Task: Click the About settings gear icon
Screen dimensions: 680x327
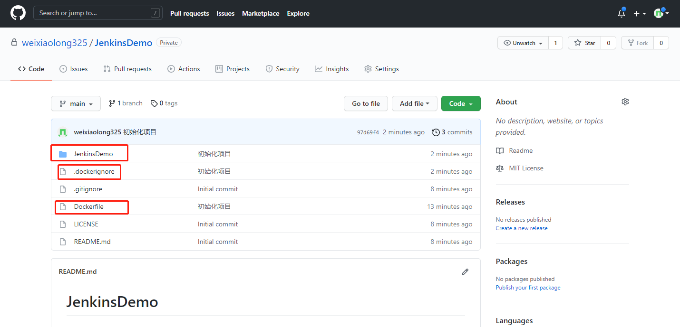Action: (x=625, y=102)
